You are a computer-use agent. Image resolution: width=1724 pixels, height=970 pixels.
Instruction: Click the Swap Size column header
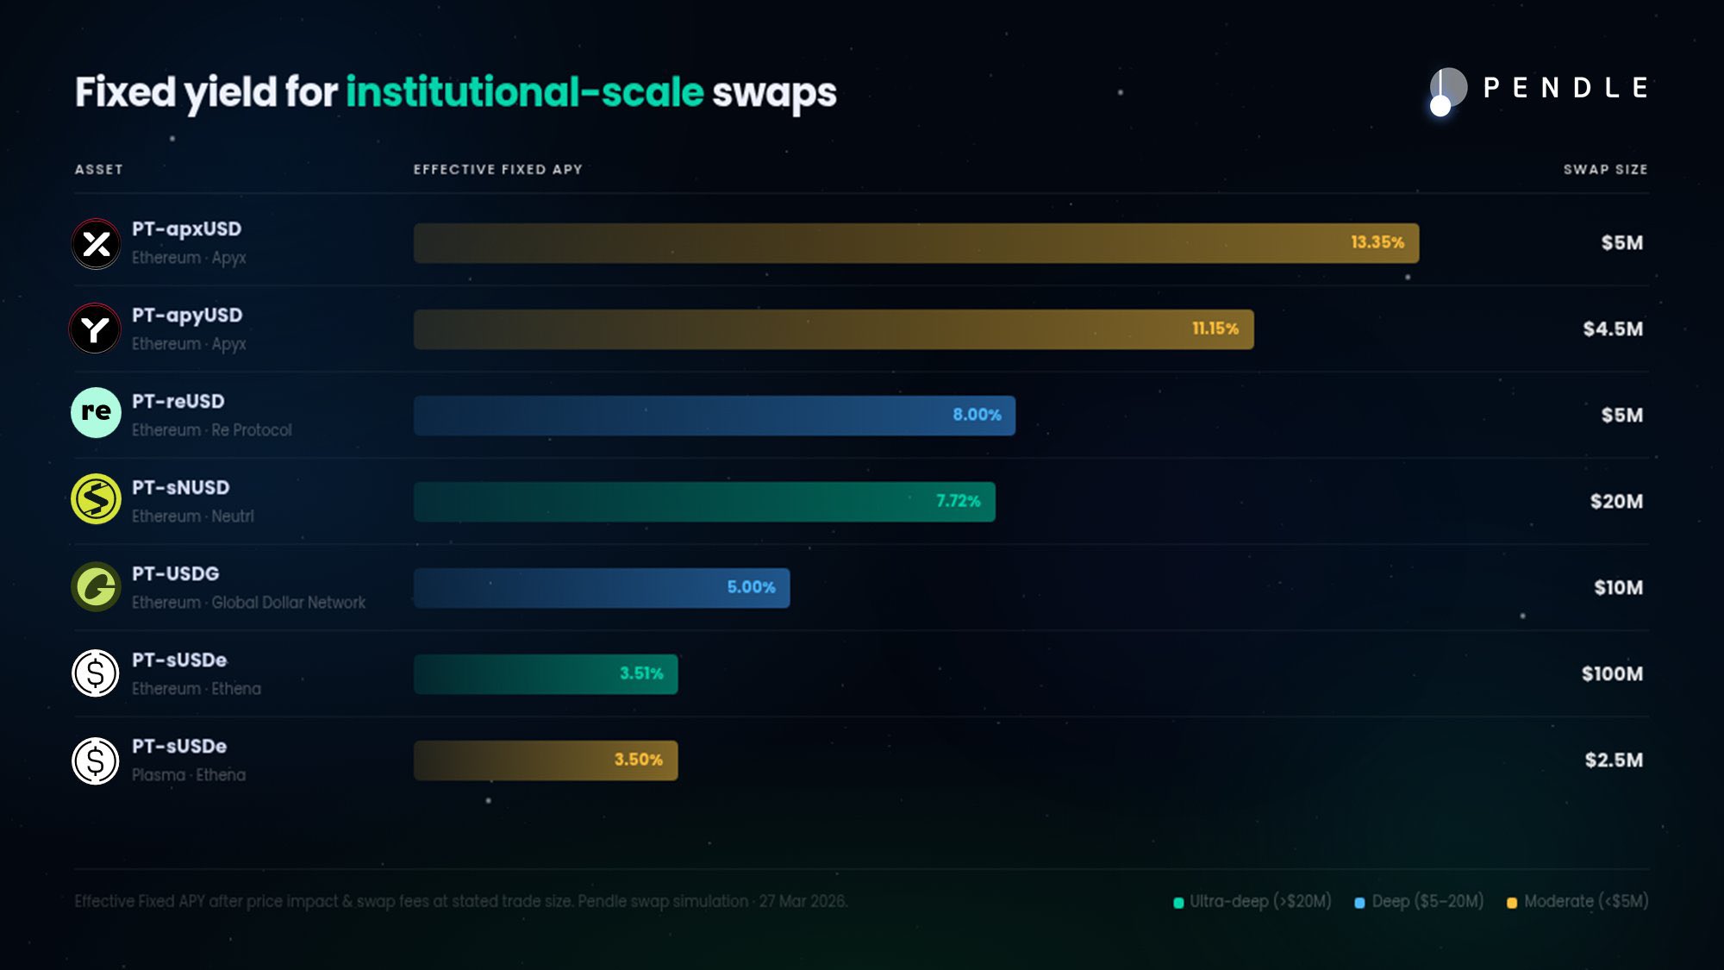(x=1605, y=170)
